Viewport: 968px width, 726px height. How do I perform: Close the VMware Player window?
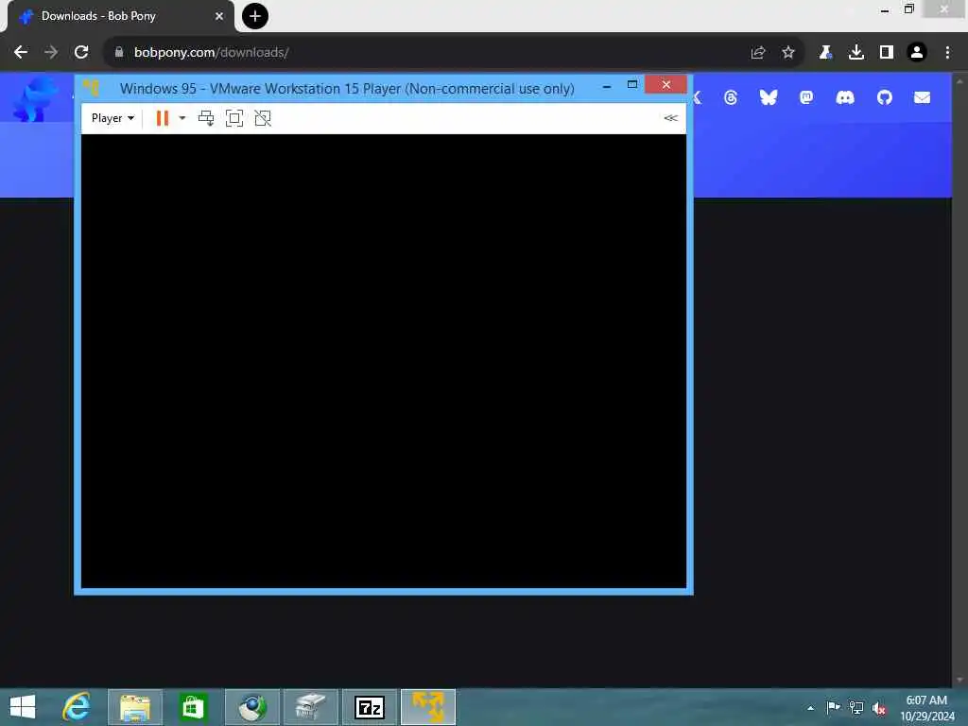point(665,84)
